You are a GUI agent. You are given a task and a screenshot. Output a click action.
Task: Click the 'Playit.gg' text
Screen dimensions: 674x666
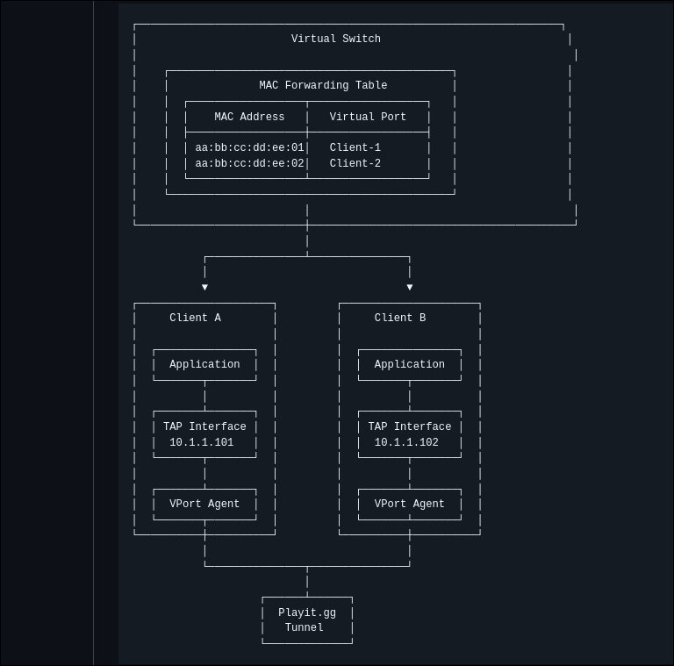[307, 612]
